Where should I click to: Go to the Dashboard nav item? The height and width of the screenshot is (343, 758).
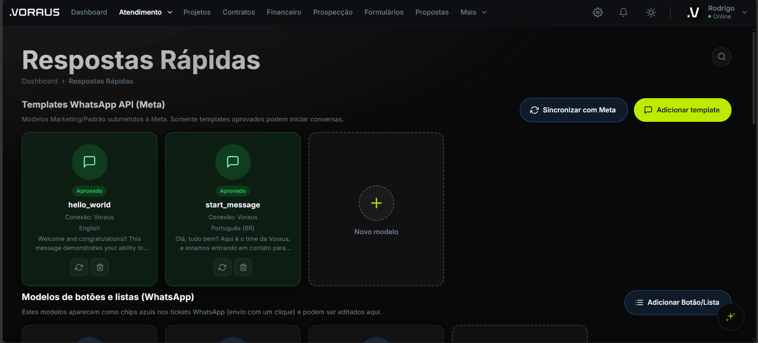point(89,12)
